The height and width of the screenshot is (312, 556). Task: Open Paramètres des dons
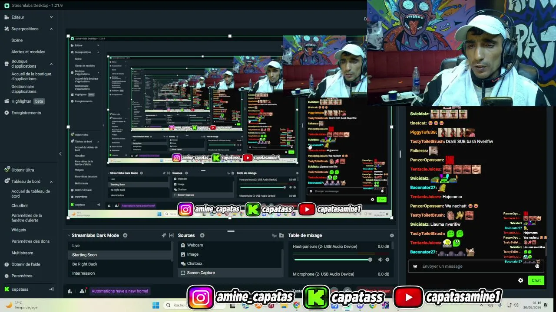(x=30, y=241)
